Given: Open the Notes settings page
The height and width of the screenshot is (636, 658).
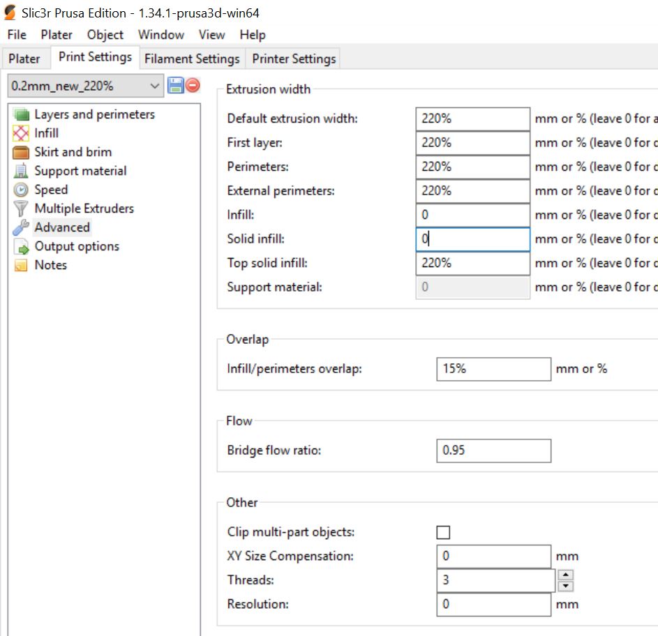Looking at the screenshot, I should click(x=50, y=265).
